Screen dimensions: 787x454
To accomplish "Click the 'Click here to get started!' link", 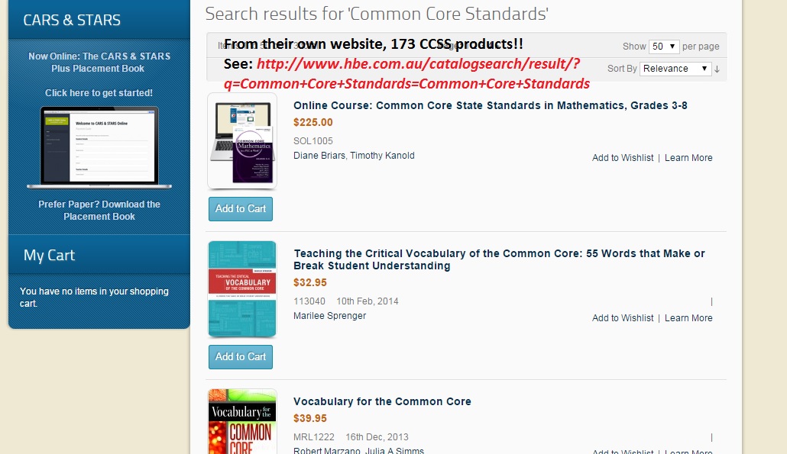I will pos(99,93).
